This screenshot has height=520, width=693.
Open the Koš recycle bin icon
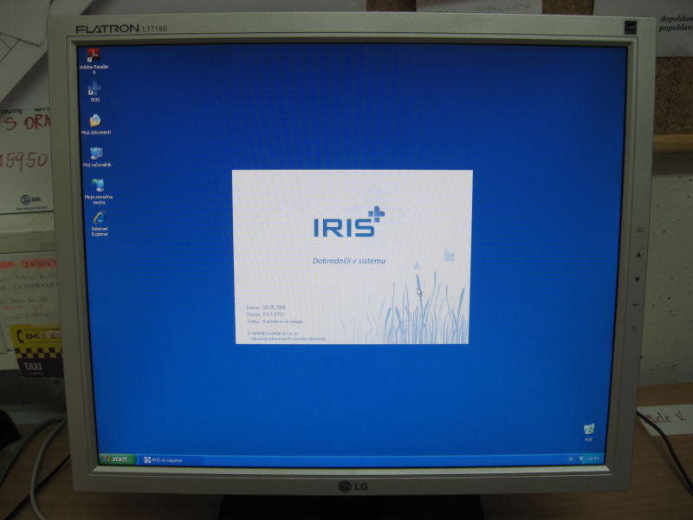click(588, 432)
